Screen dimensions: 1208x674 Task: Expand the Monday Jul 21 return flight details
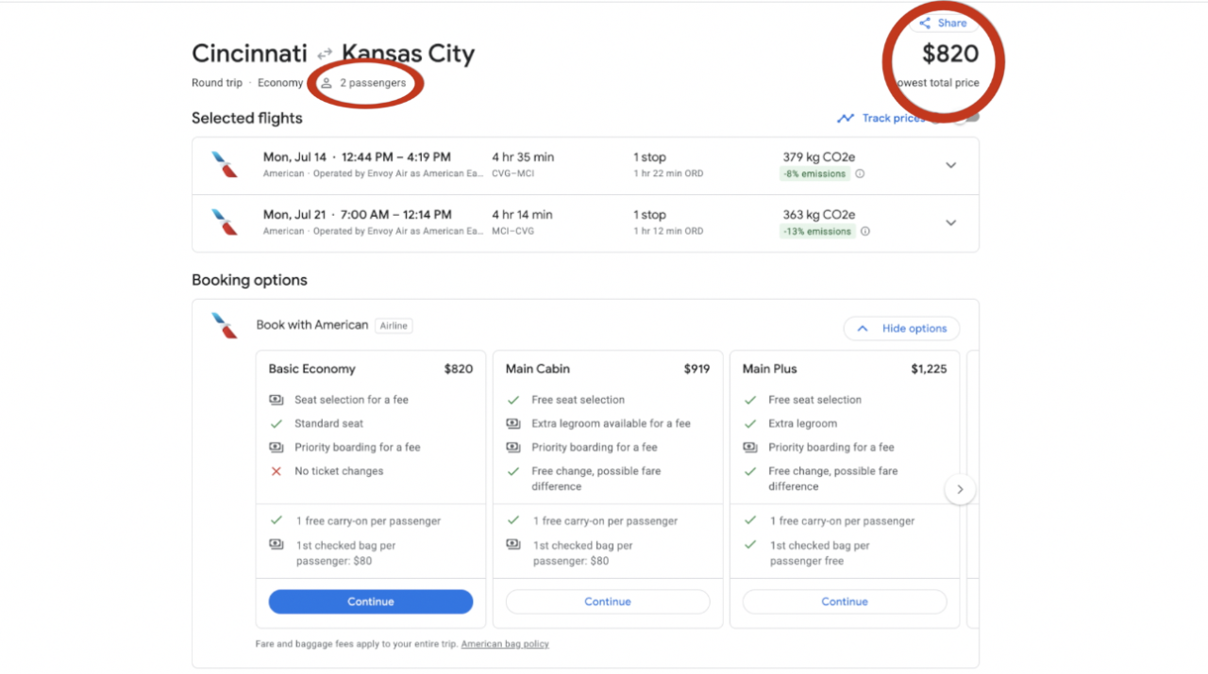click(x=951, y=222)
